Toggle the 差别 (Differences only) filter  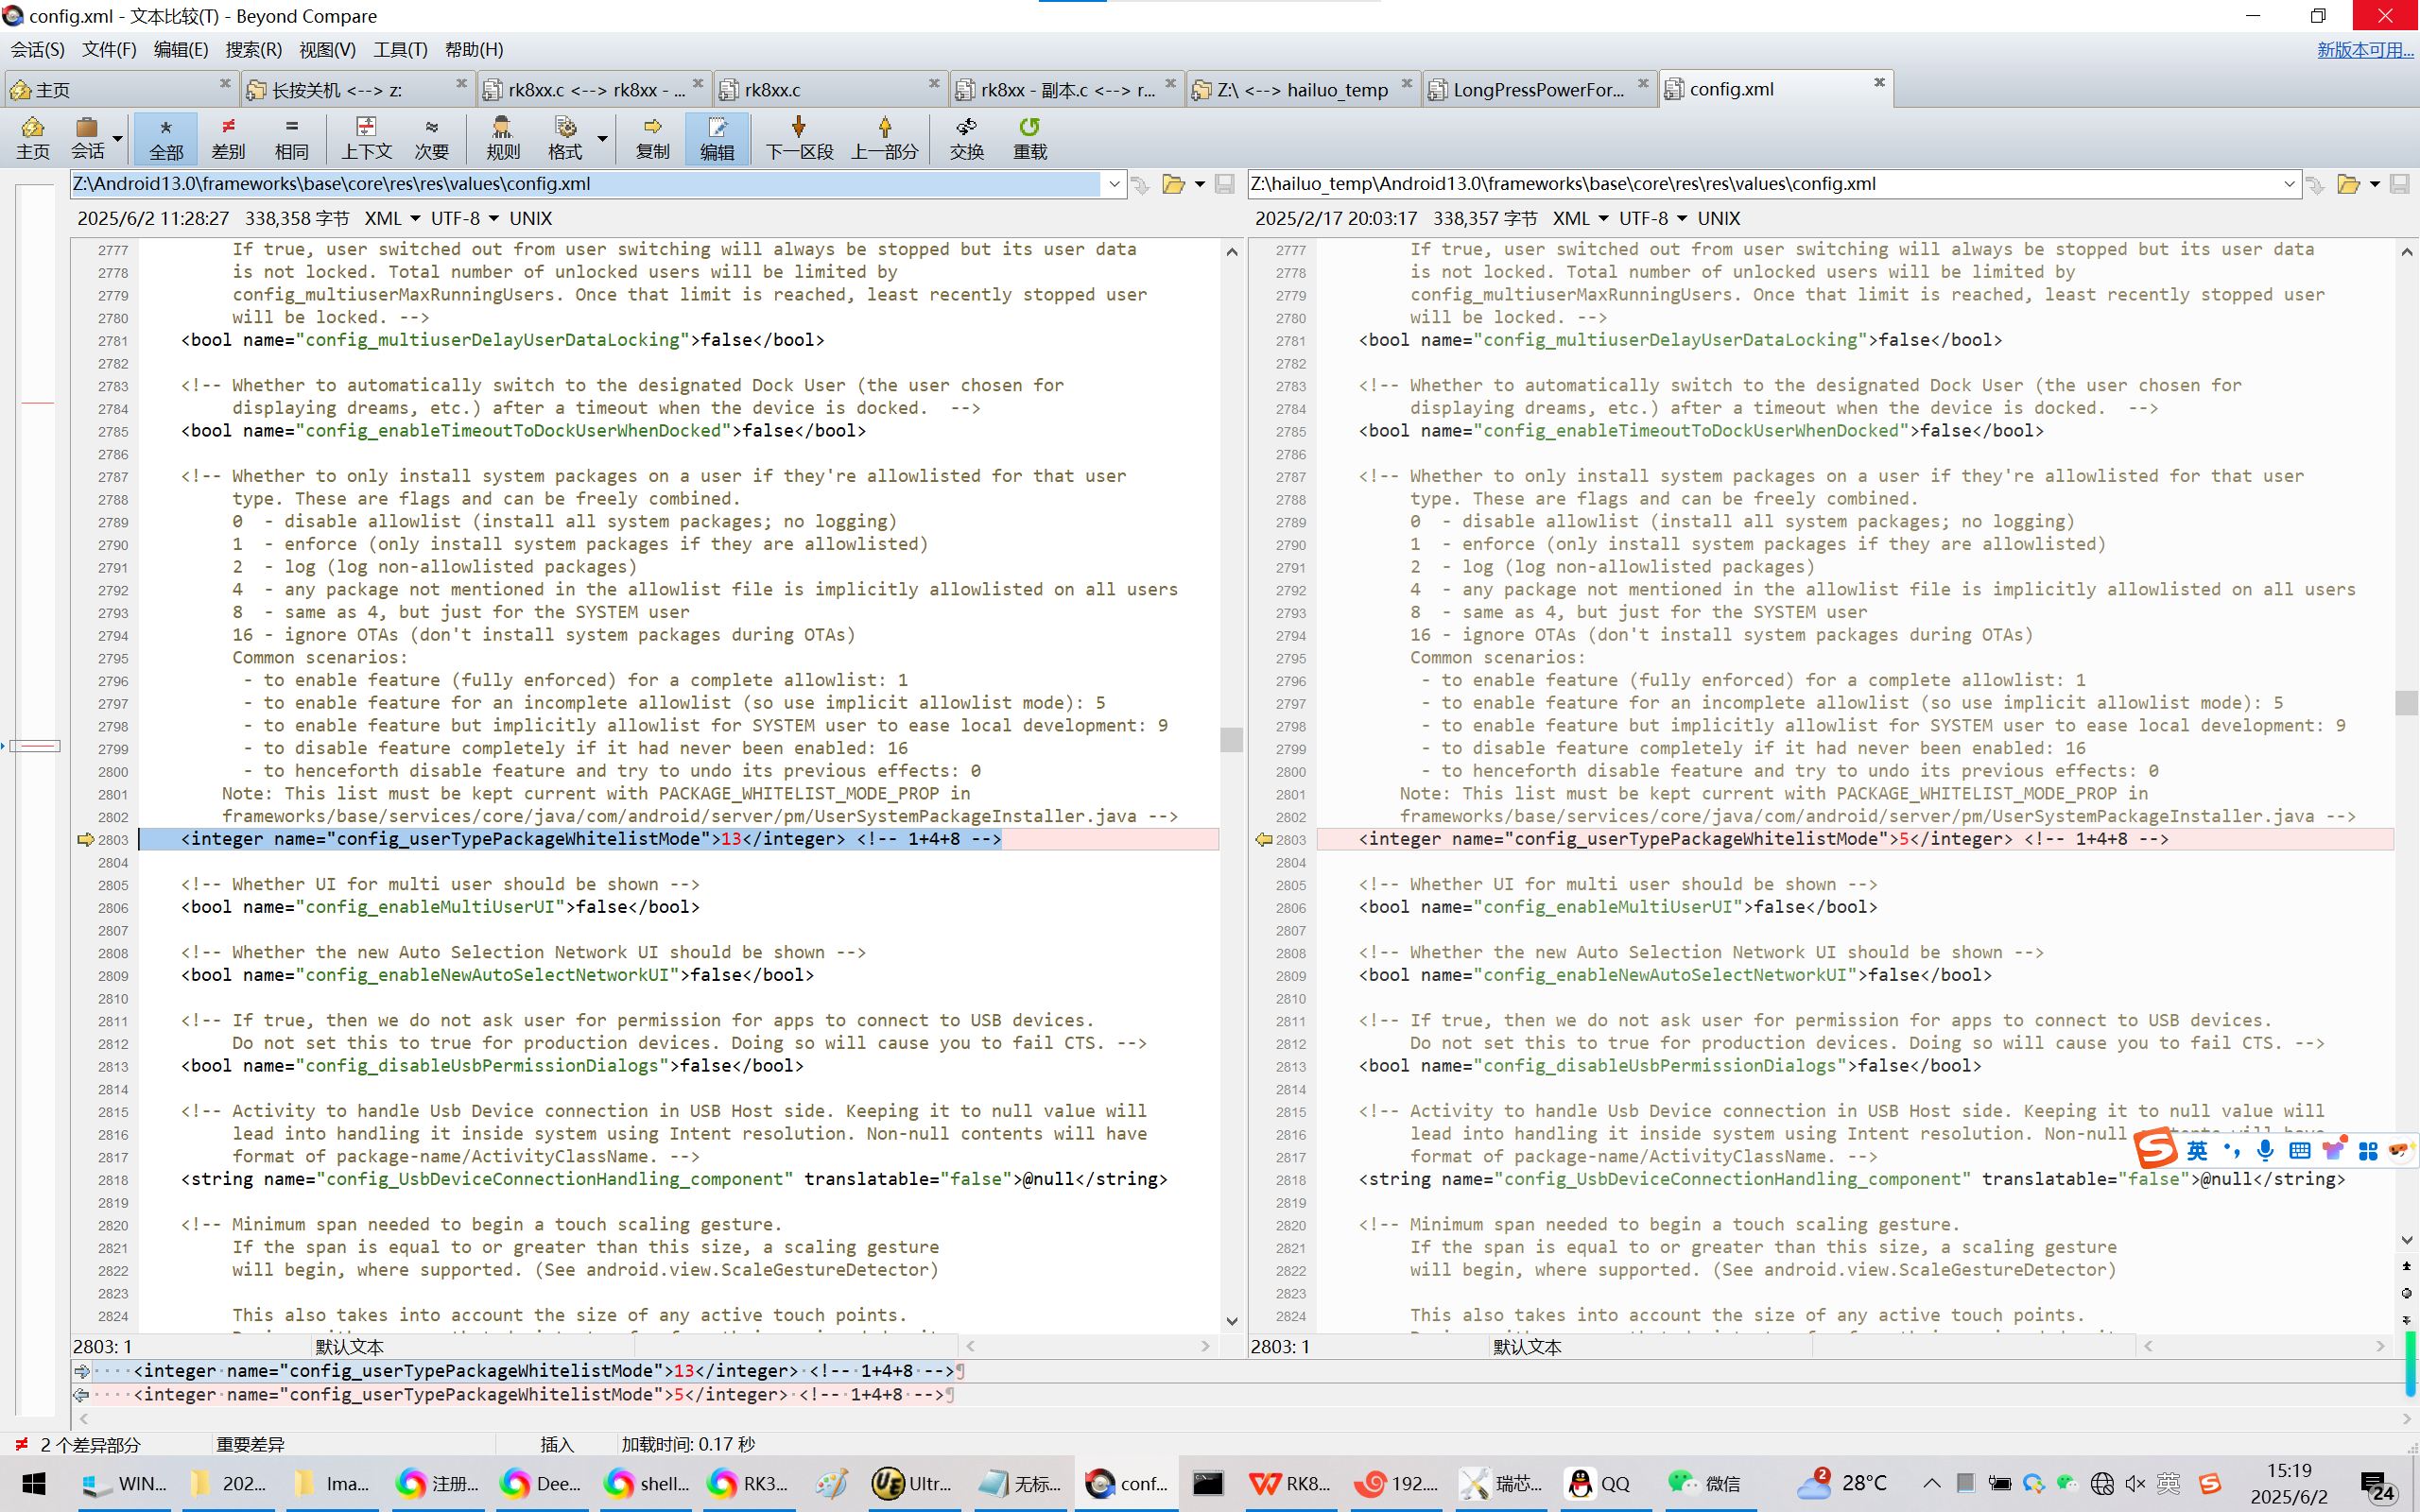point(228,138)
